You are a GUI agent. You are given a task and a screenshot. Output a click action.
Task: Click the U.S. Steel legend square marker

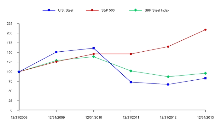(49, 10)
